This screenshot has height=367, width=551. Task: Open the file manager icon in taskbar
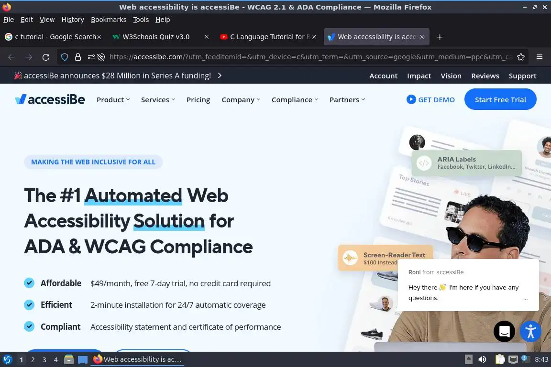pyautogui.click(x=69, y=359)
